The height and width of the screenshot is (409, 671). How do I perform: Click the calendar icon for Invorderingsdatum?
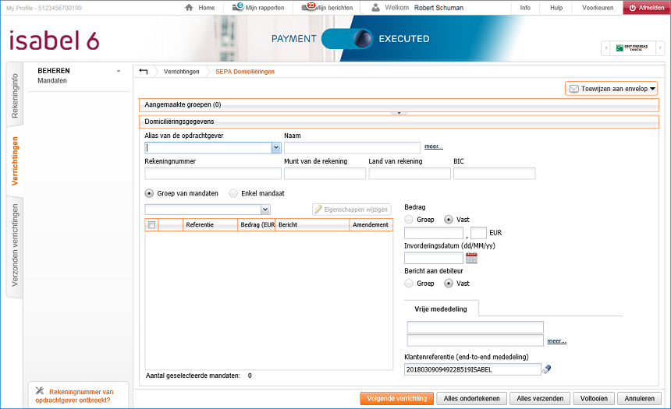coord(471,258)
